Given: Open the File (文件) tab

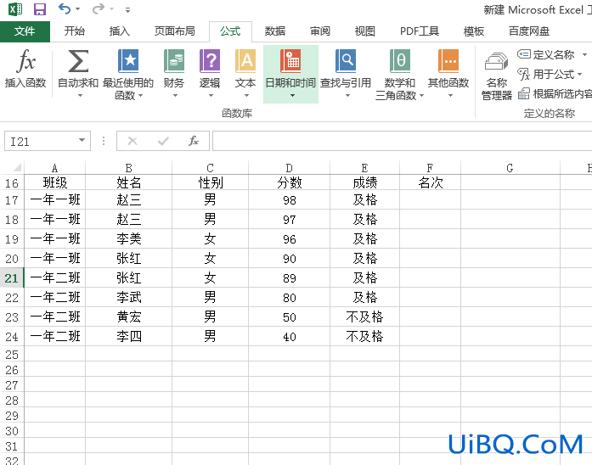Looking at the screenshot, I should click(25, 31).
